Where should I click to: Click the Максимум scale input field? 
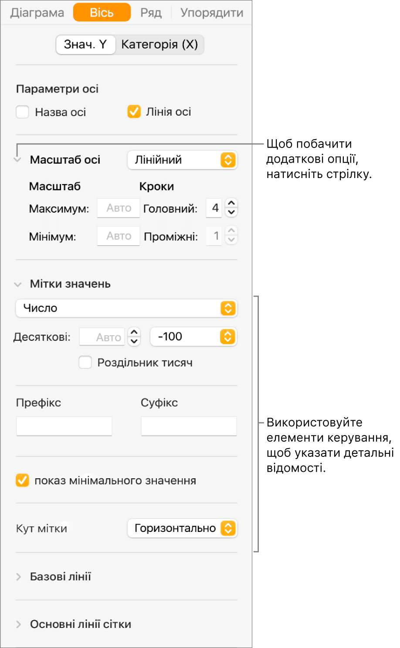118,208
